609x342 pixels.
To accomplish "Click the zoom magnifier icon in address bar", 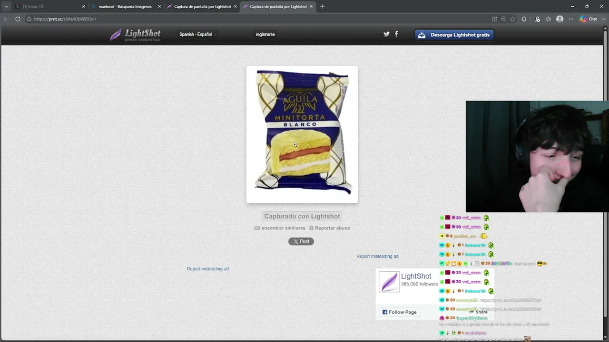I will pyautogui.click(x=503, y=19).
